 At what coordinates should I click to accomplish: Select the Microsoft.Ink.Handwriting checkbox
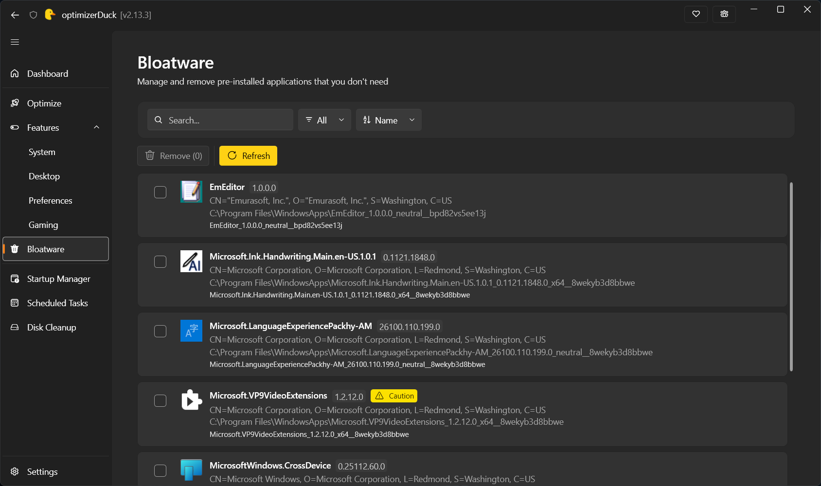[160, 261]
